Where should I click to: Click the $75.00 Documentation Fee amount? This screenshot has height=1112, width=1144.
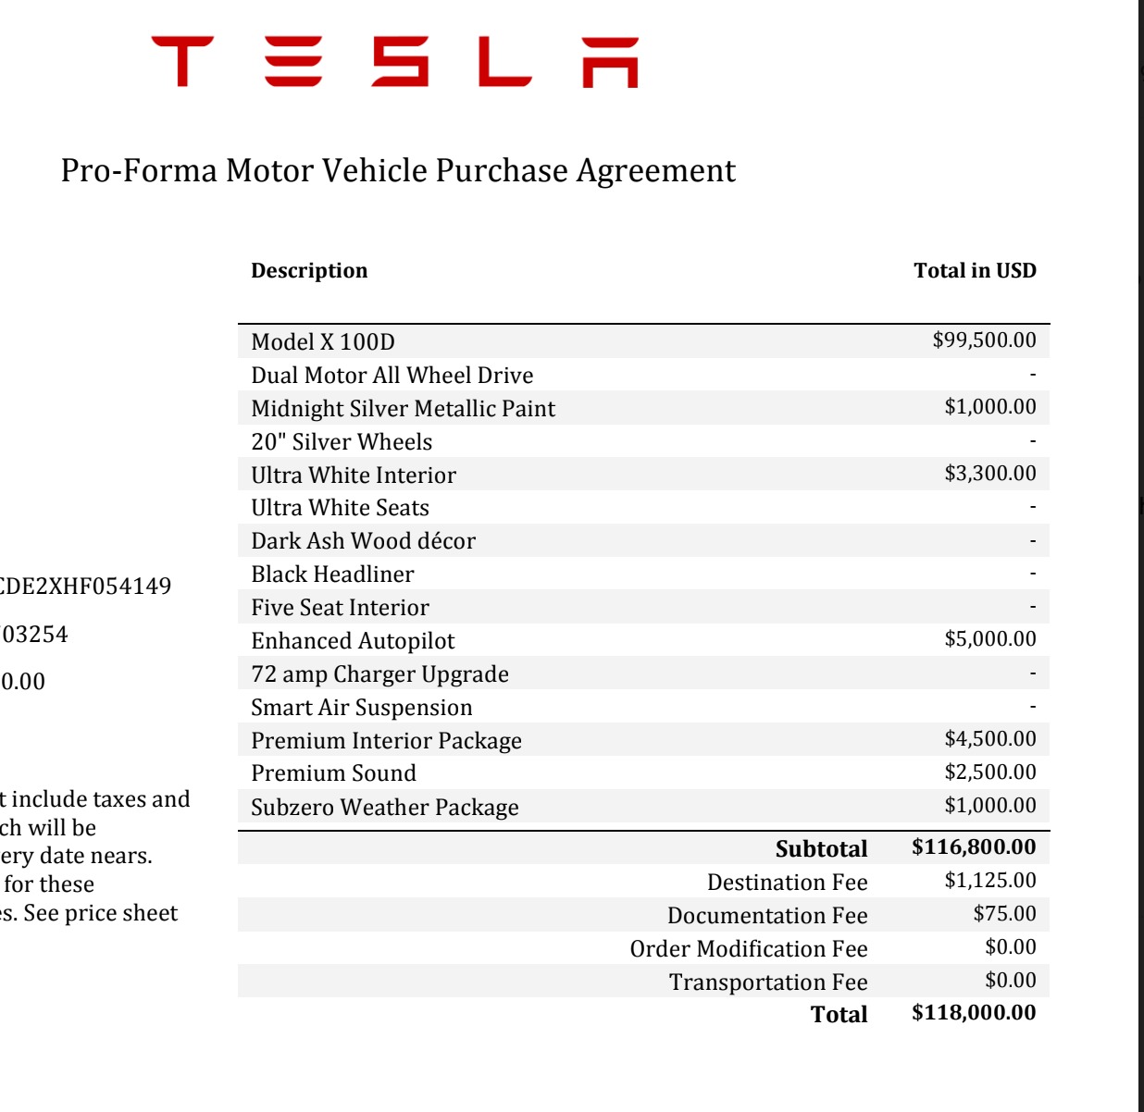coord(1004,914)
